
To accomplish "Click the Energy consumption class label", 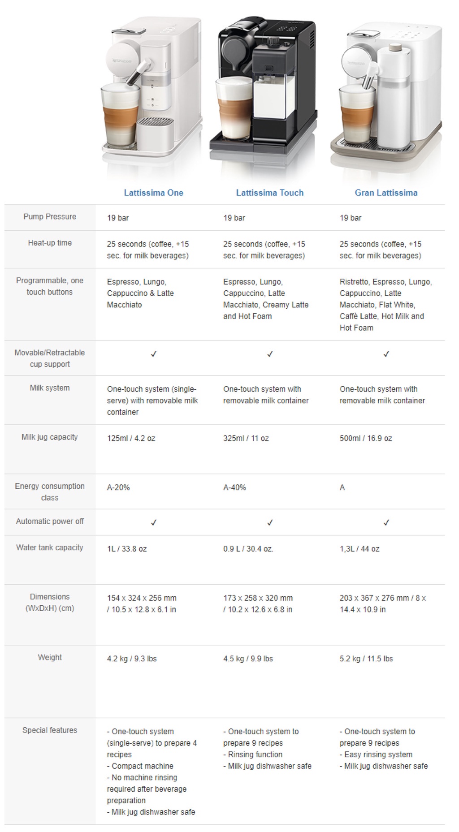I will pyautogui.click(x=50, y=492).
